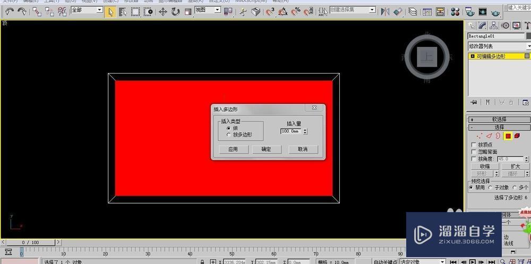
Task: Switch to Create command panel tab
Action: click(x=472, y=25)
